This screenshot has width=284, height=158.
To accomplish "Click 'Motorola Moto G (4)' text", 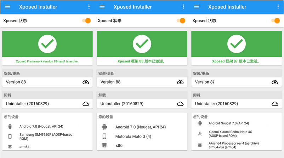I will tap(133, 136).
